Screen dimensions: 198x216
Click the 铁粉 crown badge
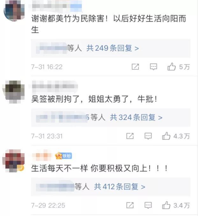click(63, 156)
